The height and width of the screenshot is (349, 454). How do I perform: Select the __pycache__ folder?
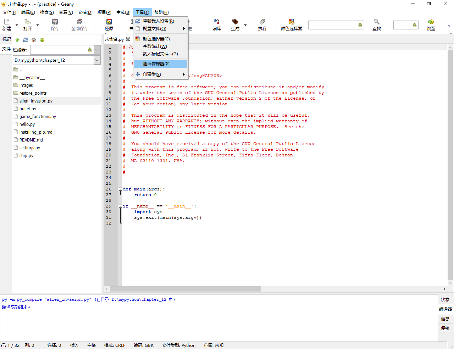click(x=57, y=78)
